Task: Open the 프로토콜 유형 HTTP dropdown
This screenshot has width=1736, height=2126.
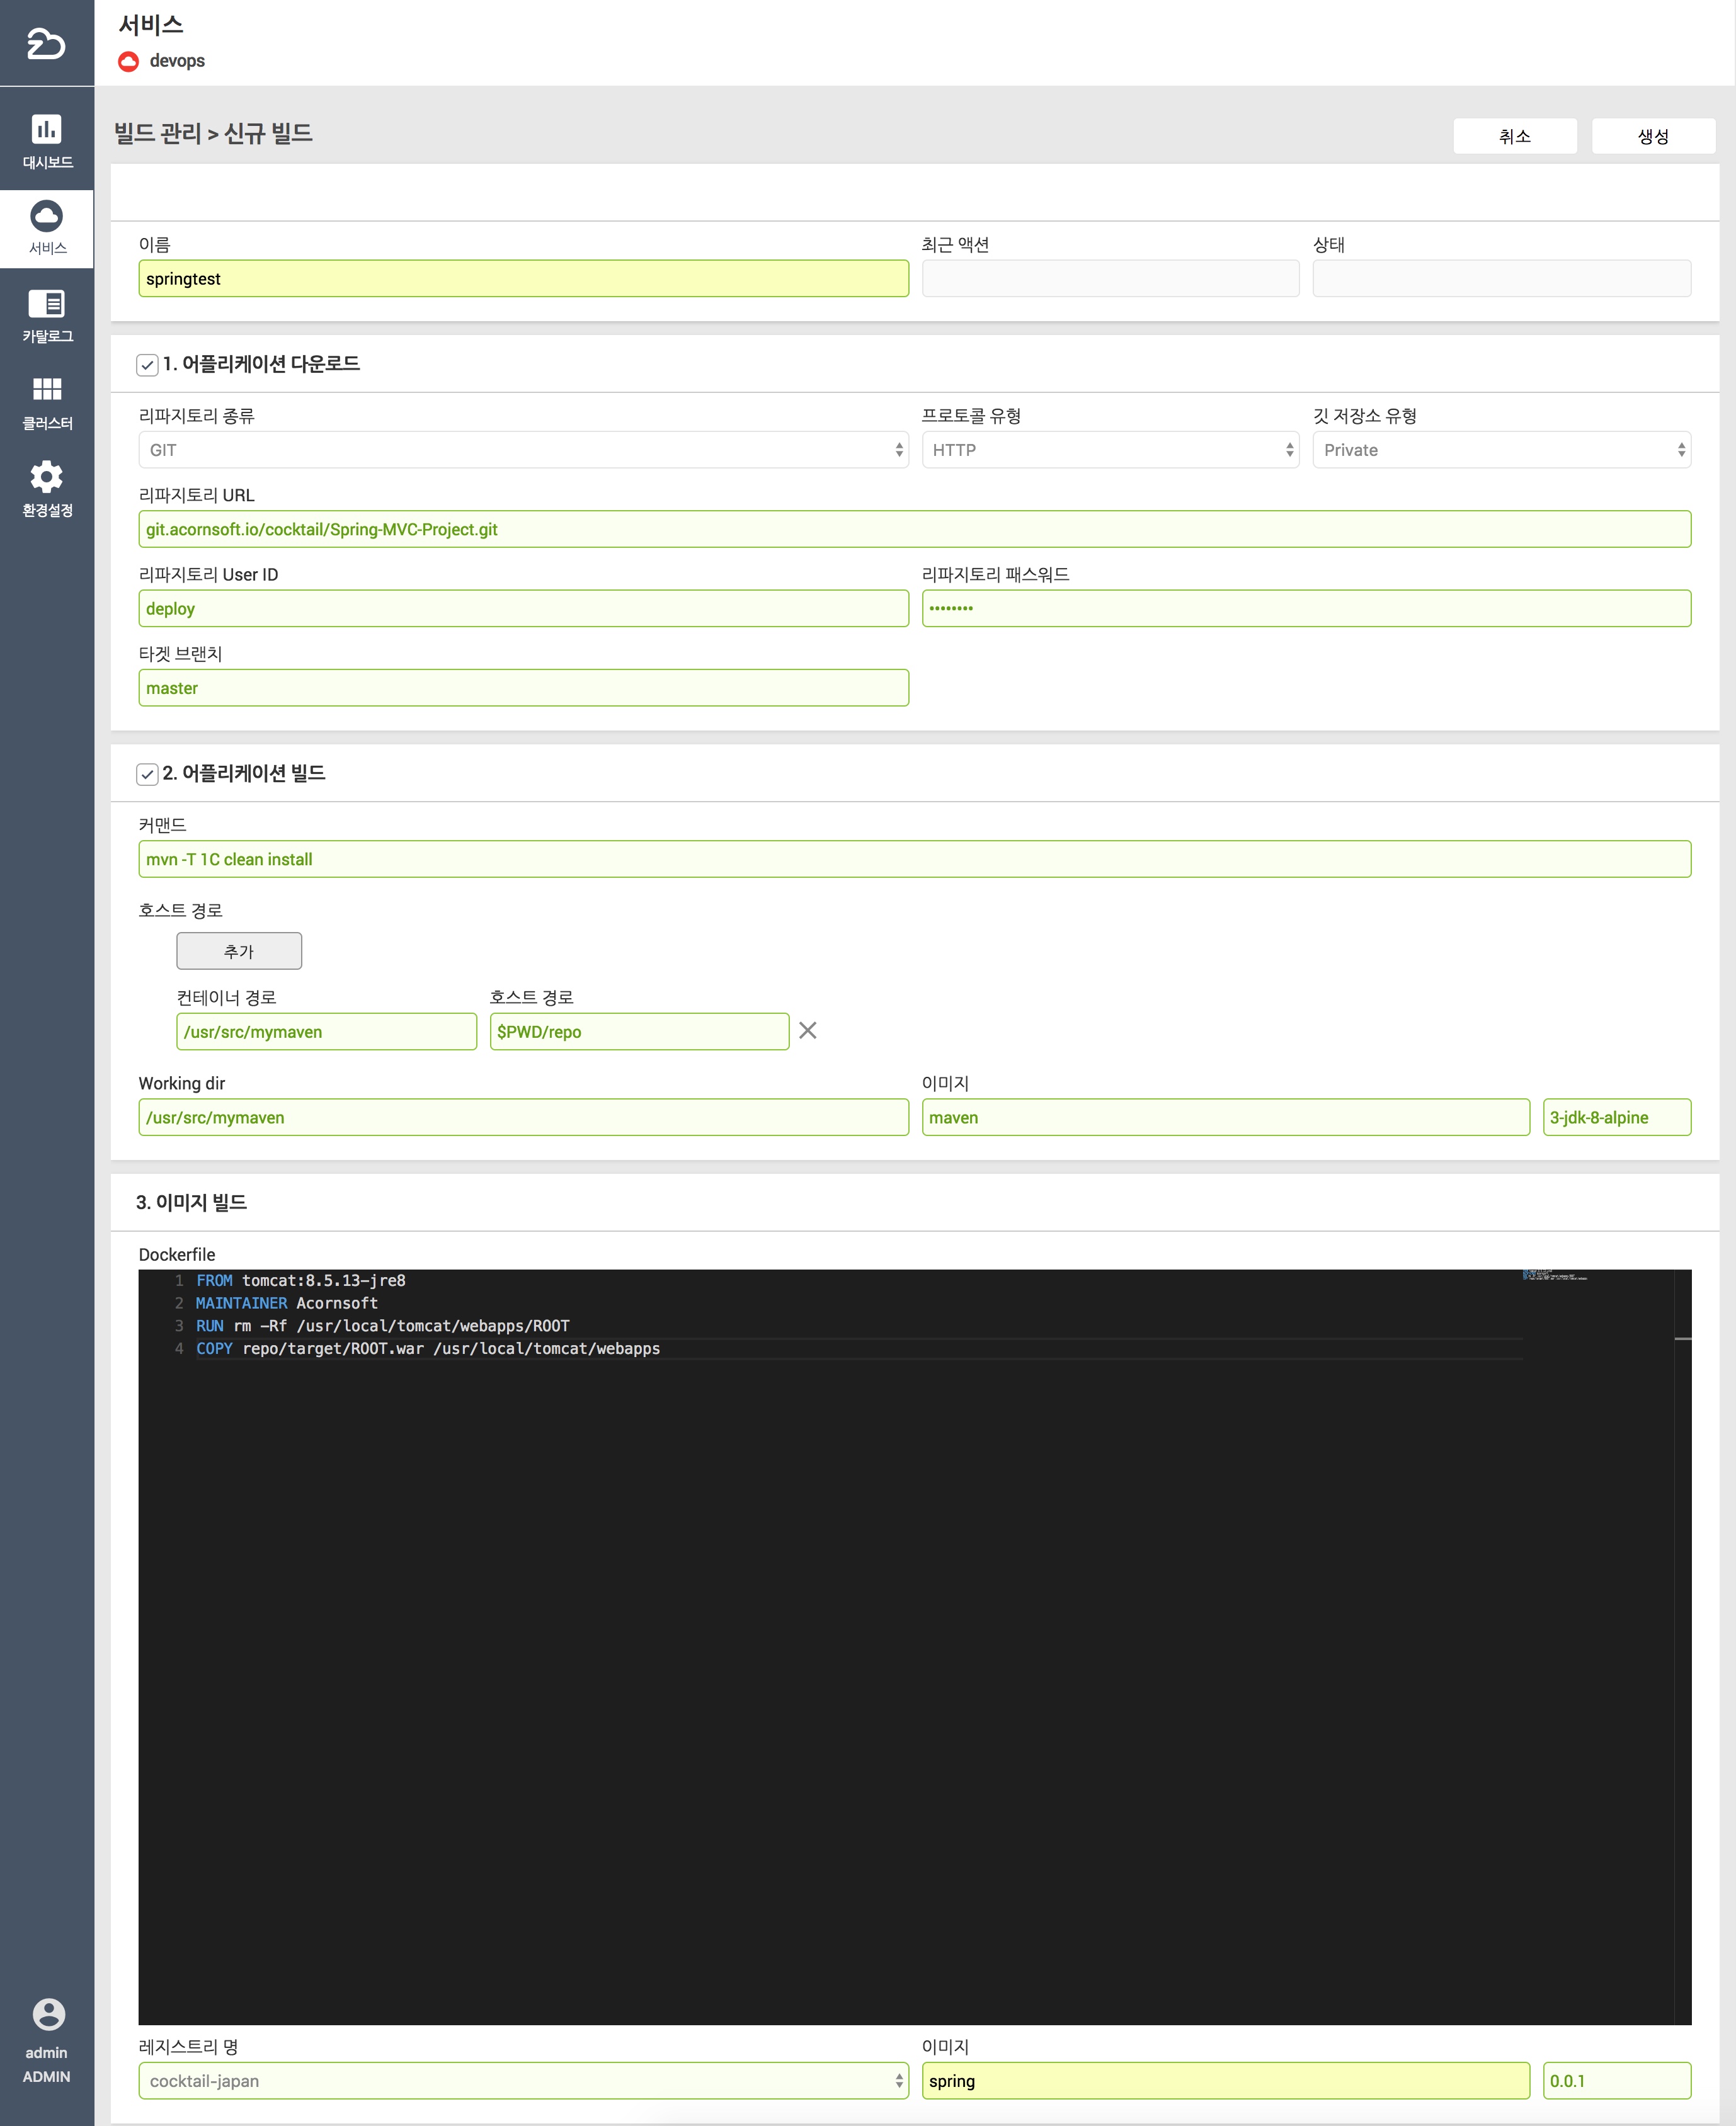Action: tap(1110, 450)
